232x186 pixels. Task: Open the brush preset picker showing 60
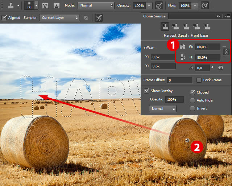[x=31, y=6]
